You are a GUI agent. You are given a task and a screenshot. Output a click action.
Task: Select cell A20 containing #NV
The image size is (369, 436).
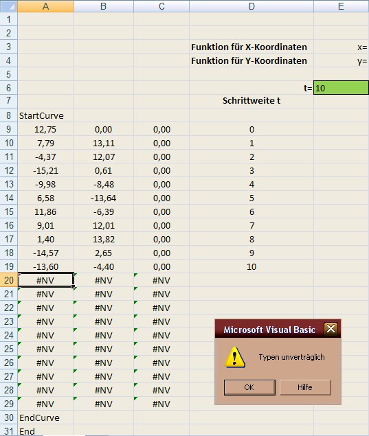click(x=45, y=280)
